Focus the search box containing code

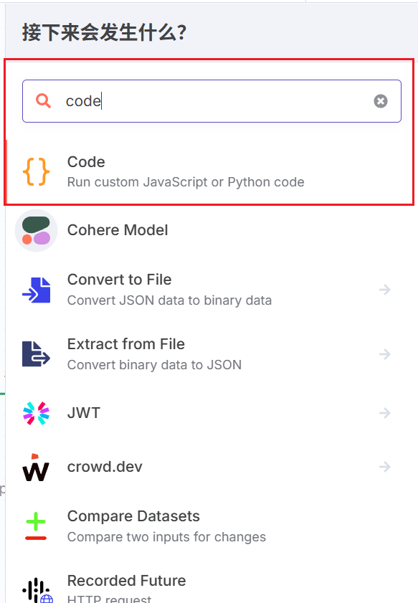tap(212, 101)
